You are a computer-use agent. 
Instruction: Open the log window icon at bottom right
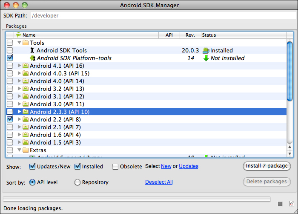pyautogui.click(x=291, y=203)
